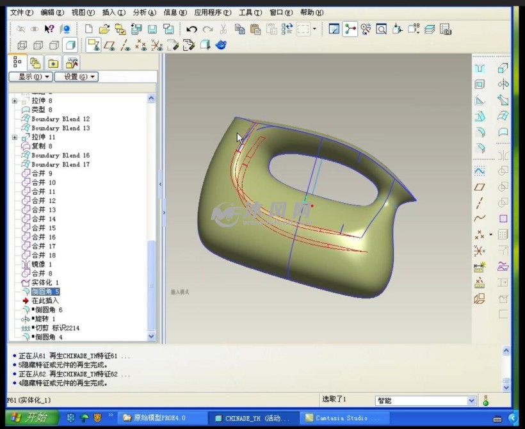Image resolution: width=525 pixels, height=429 pixels.
Task: Open the View Manager icon
Action: 446,29
